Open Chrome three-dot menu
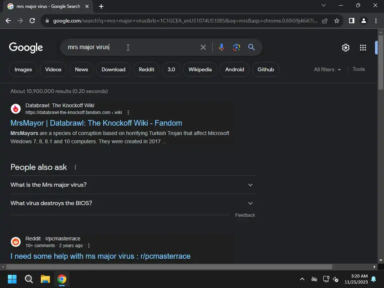 pos(376,21)
